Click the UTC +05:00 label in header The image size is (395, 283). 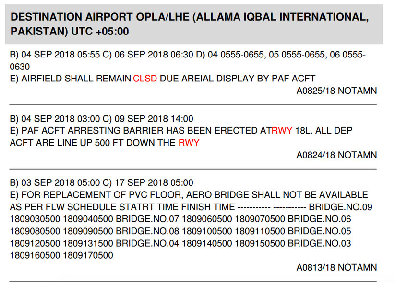tap(100, 32)
